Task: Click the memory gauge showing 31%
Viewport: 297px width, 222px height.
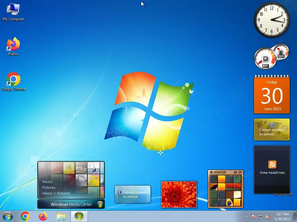Action: tap(281, 51)
